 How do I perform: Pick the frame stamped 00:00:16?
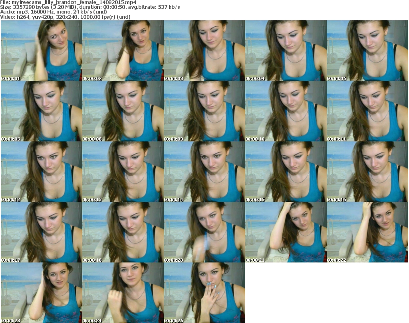367,172
